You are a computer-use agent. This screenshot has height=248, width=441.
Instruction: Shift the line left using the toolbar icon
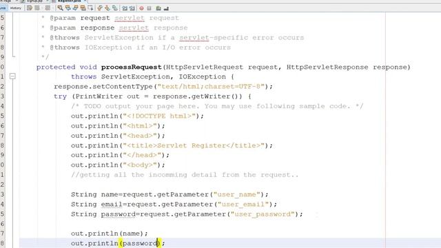(x=125, y=8)
